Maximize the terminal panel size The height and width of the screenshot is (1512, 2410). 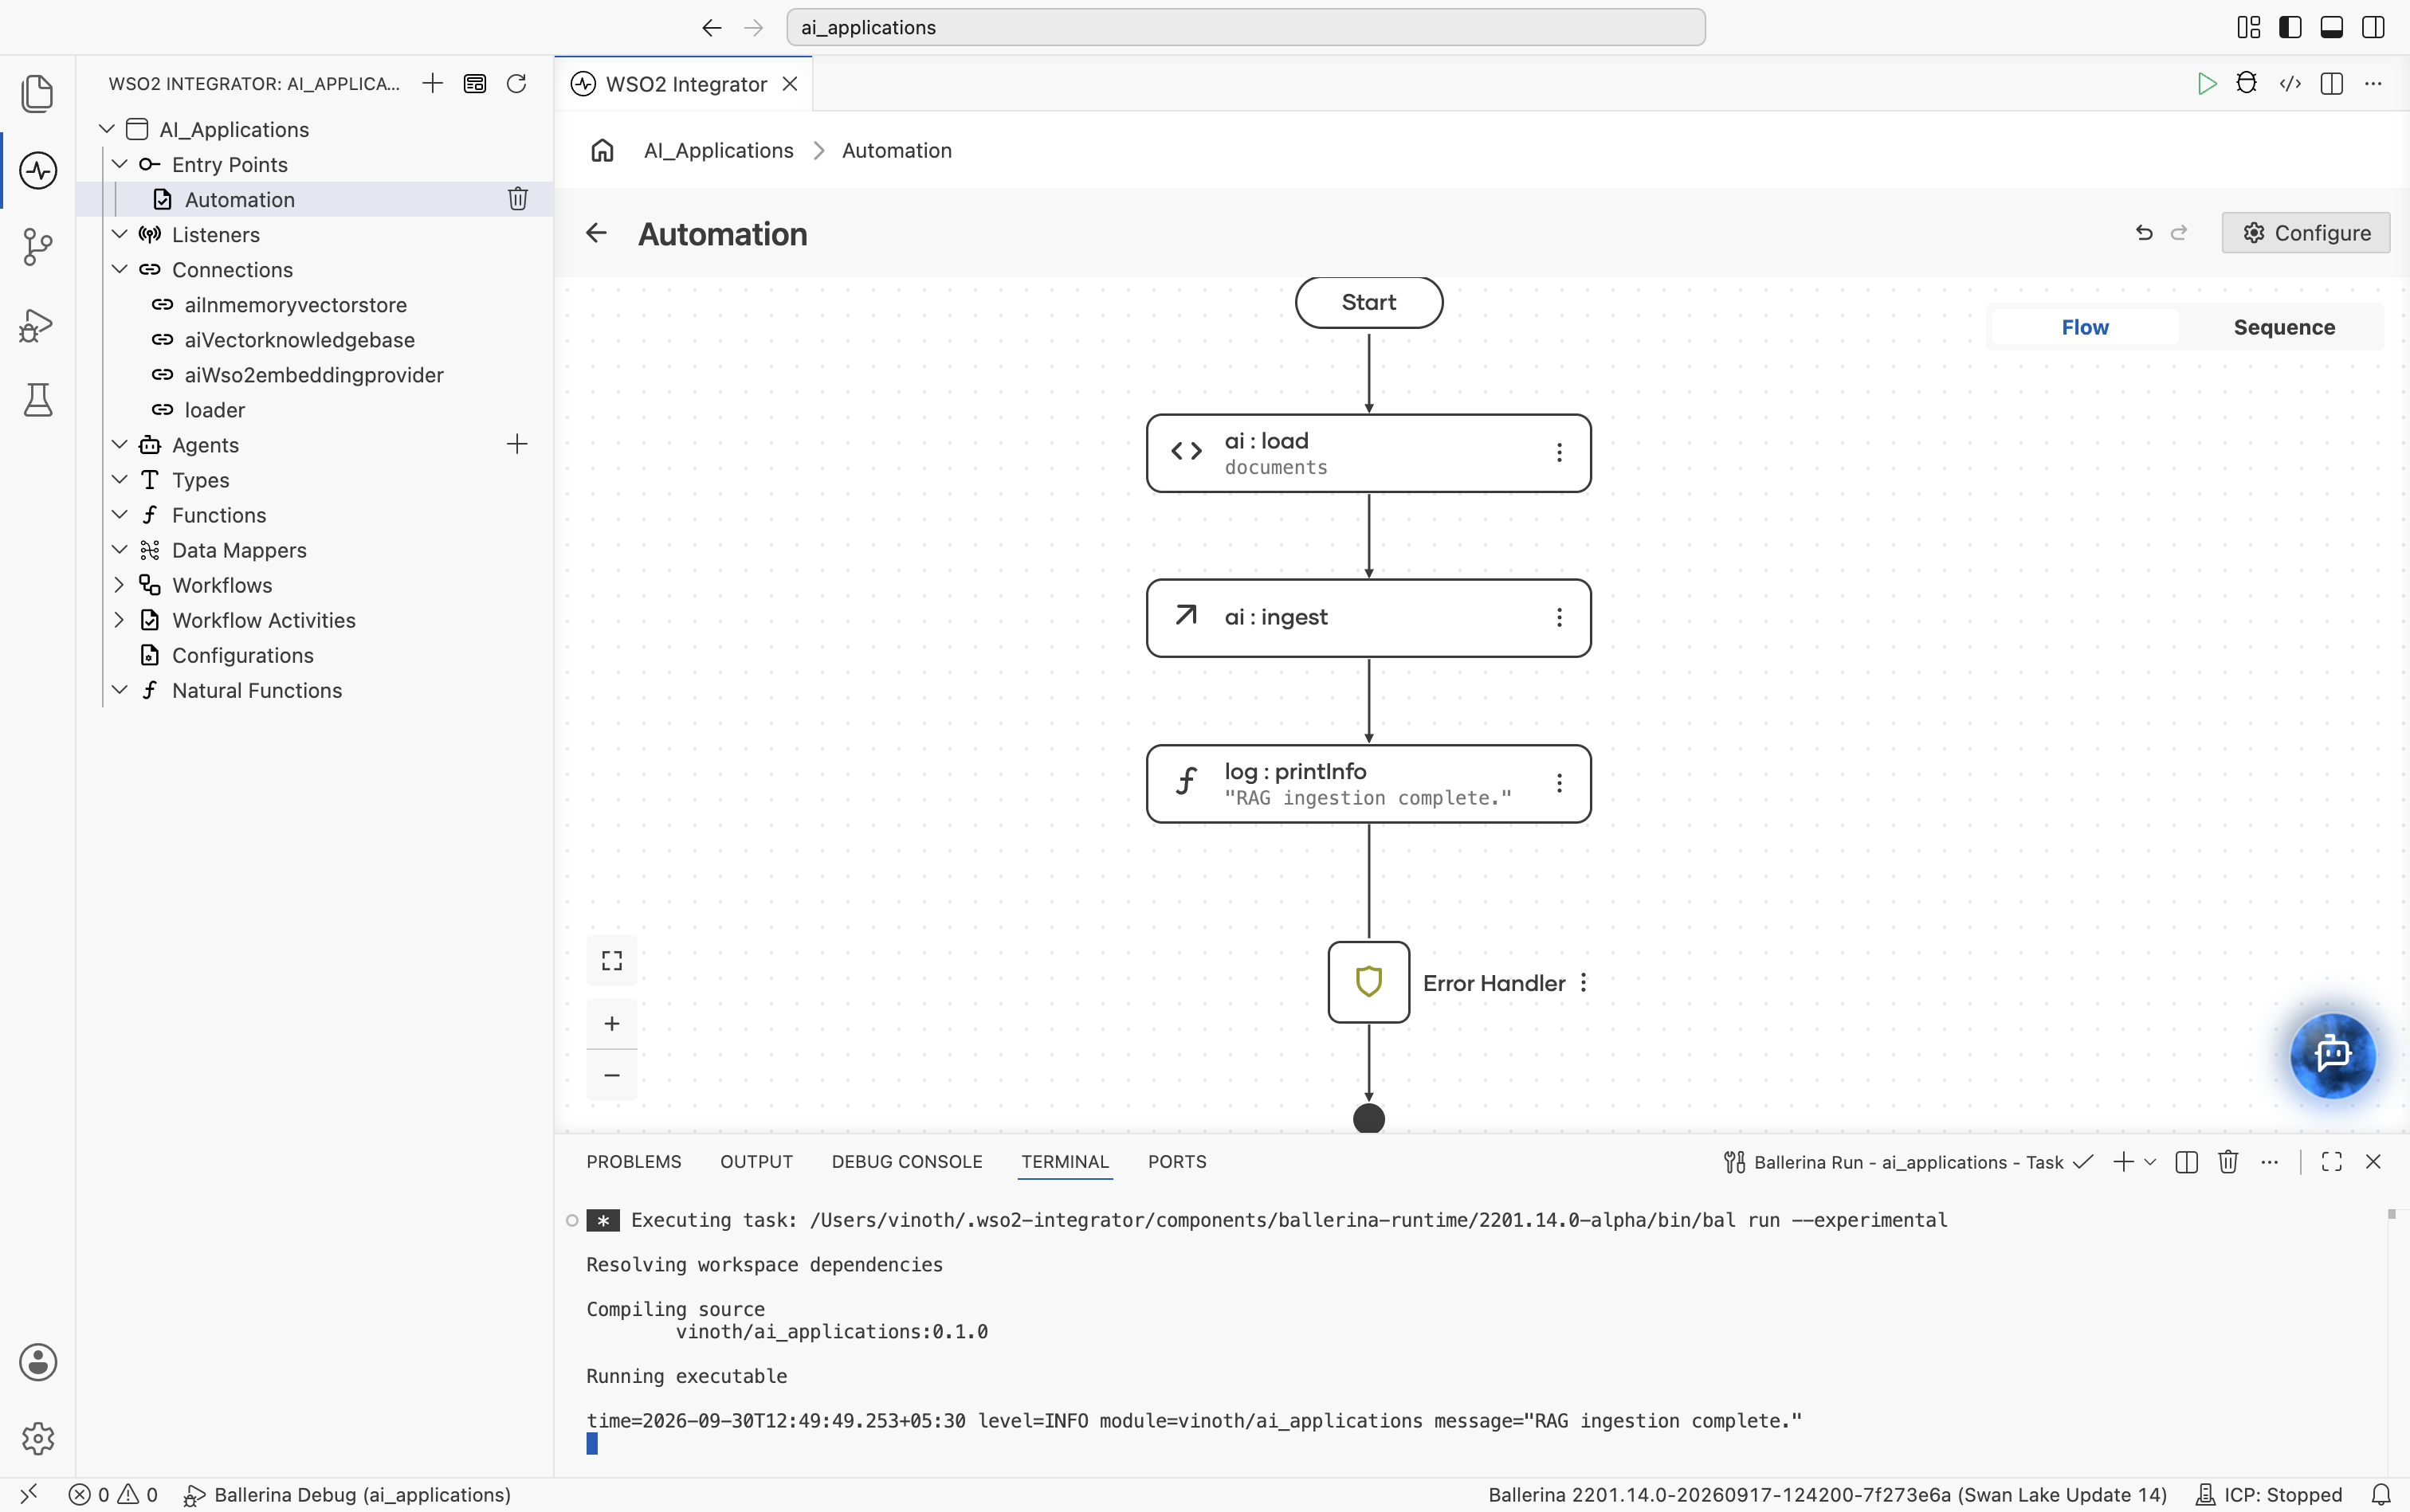tap(2332, 1162)
